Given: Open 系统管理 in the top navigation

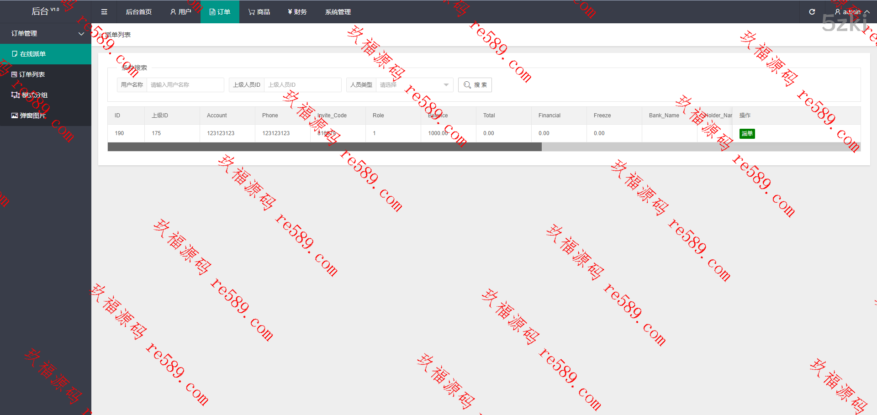Looking at the screenshot, I should click(x=338, y=12).
